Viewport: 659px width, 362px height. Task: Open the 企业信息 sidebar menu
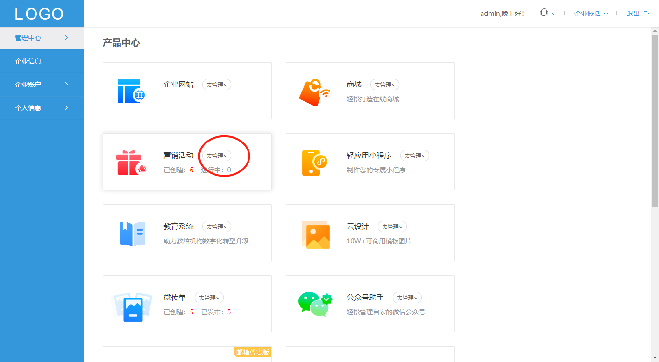[x=42, y=61]
